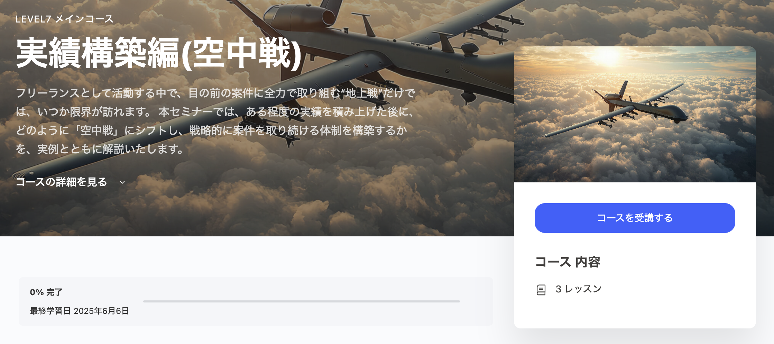774x344 pixels.
Task: Click the 0% 完了 status text
Action: pos(46,292)
